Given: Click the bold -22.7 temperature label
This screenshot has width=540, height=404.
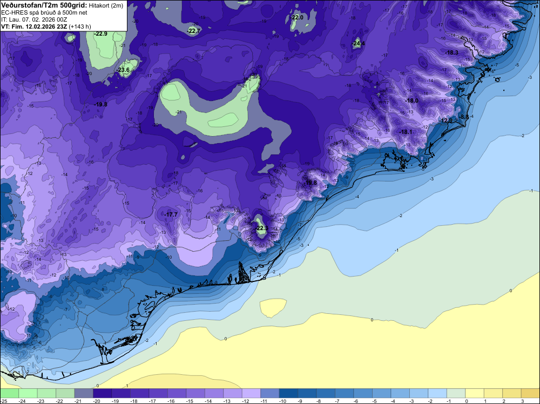Looking at the screenshot, I should click(x=193, y=31).
